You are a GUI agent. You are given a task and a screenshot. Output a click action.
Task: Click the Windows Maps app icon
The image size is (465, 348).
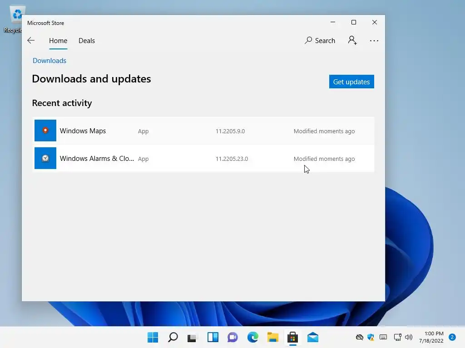coord(45,130)
